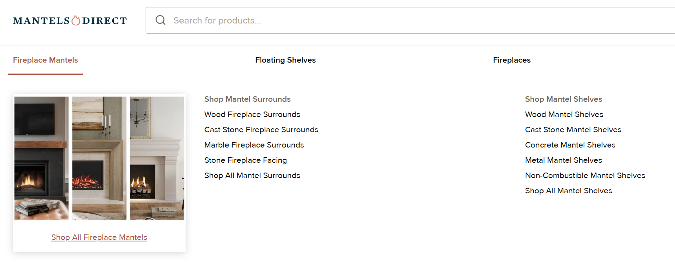This screenshot has width=675, height=270.
Task: Open the Fireplaces menu
Action: pos(511,60)
